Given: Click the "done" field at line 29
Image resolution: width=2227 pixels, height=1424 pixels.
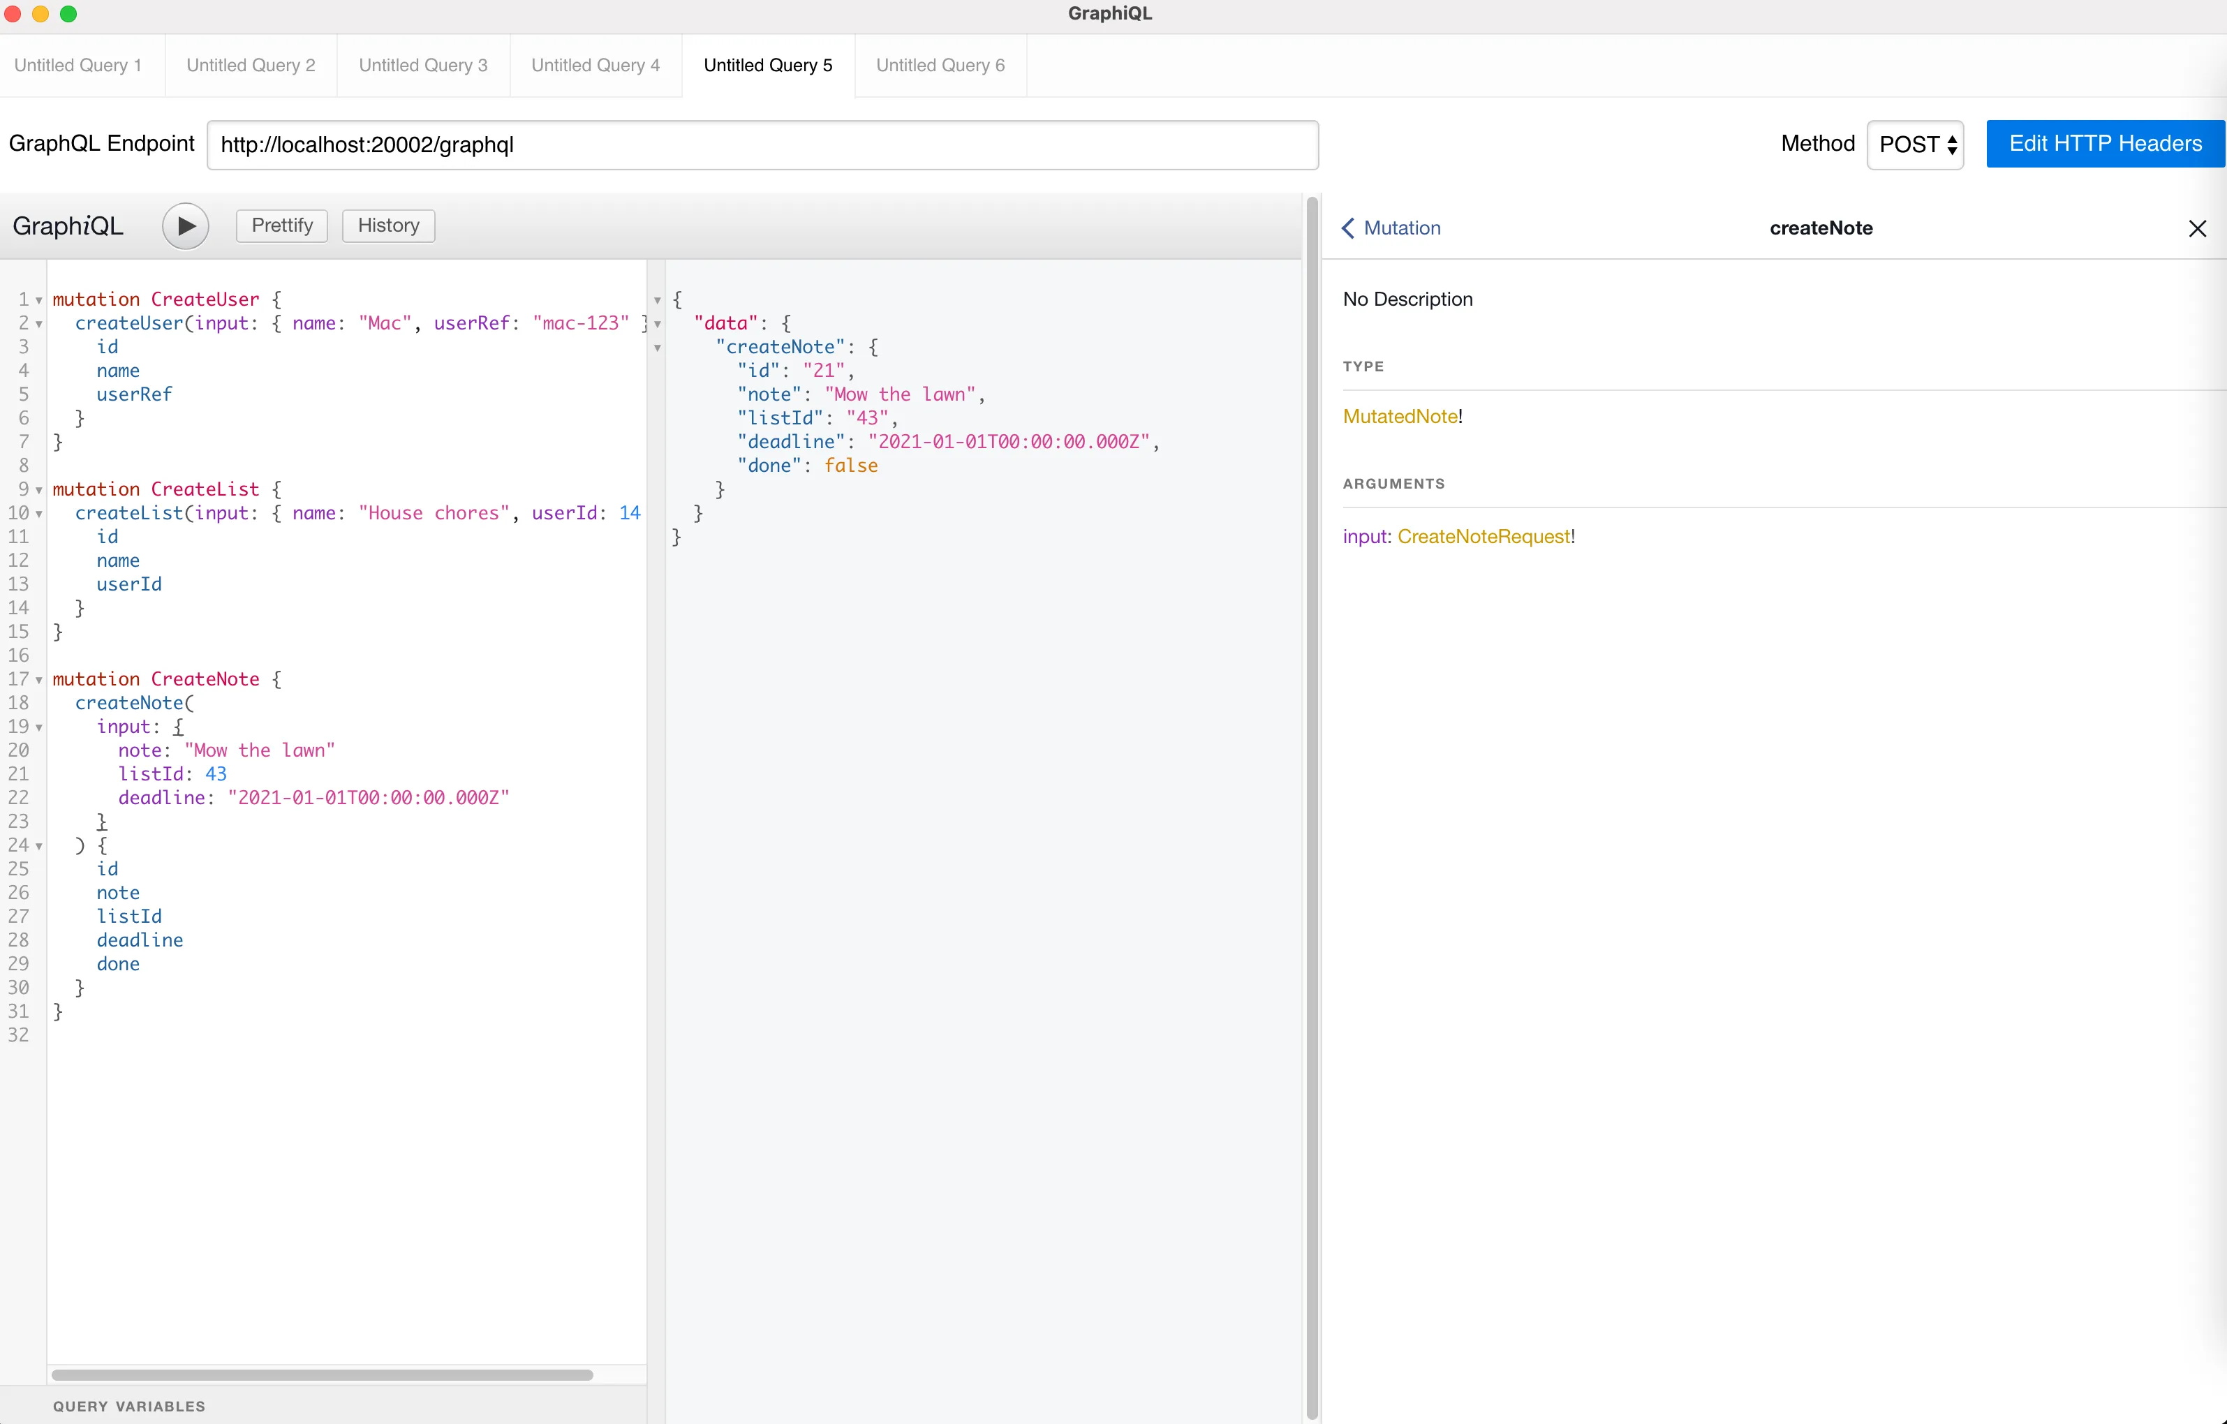Looking at the screenshot, I should tap(119, 963).
